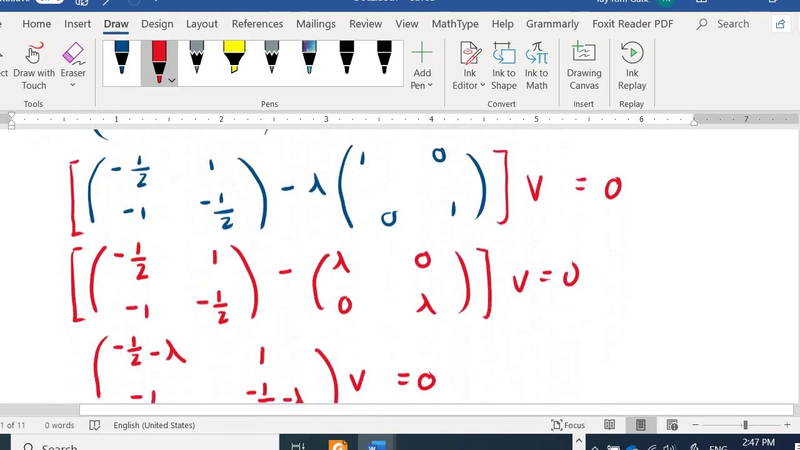The height and width of the screenshot is (450, 800).
Task: Open red pen options arrow
Action: click(171, 81)
